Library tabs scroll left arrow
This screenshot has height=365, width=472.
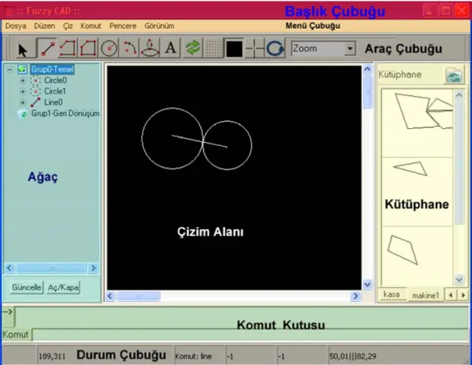coord(450,295)
